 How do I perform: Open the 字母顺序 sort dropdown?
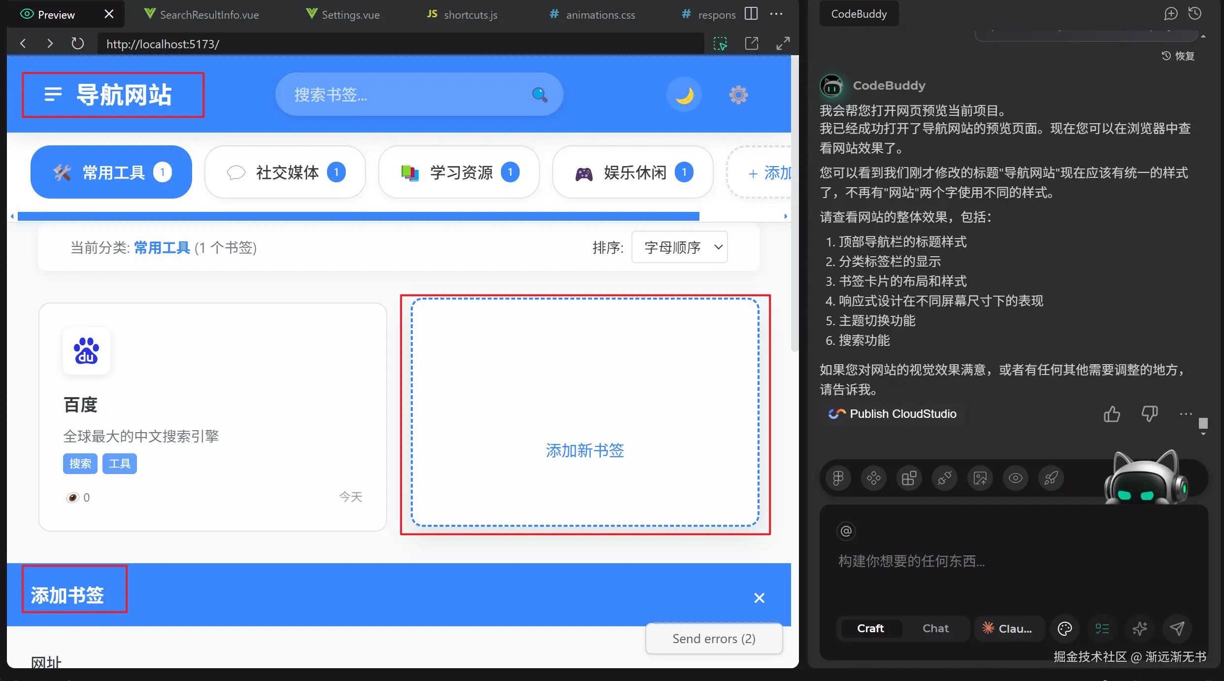tap(679, 247)
